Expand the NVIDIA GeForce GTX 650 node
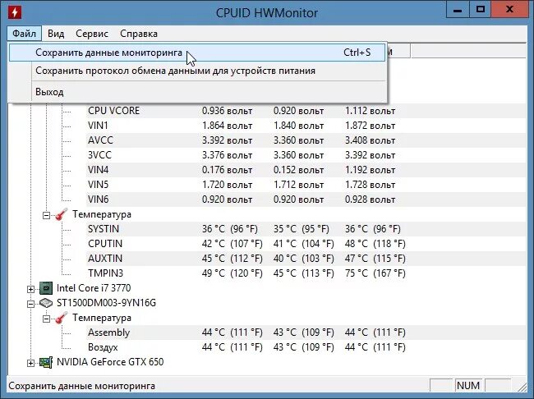The height and width of the screenshot is (399, 534). click(x=30, y=363)
